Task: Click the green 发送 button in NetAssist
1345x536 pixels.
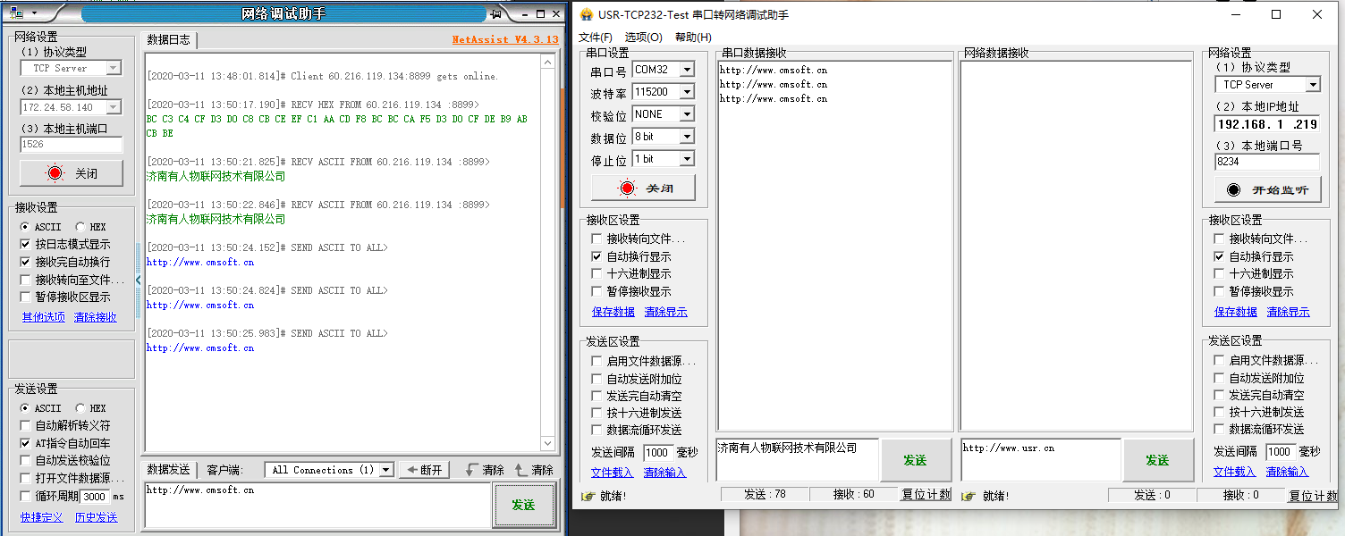Action: 522,505
